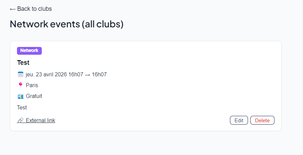Image resolution: width=303 pixels, height=155 pixels.
Task: Click the banknote price icon
Action: (20, 96)
